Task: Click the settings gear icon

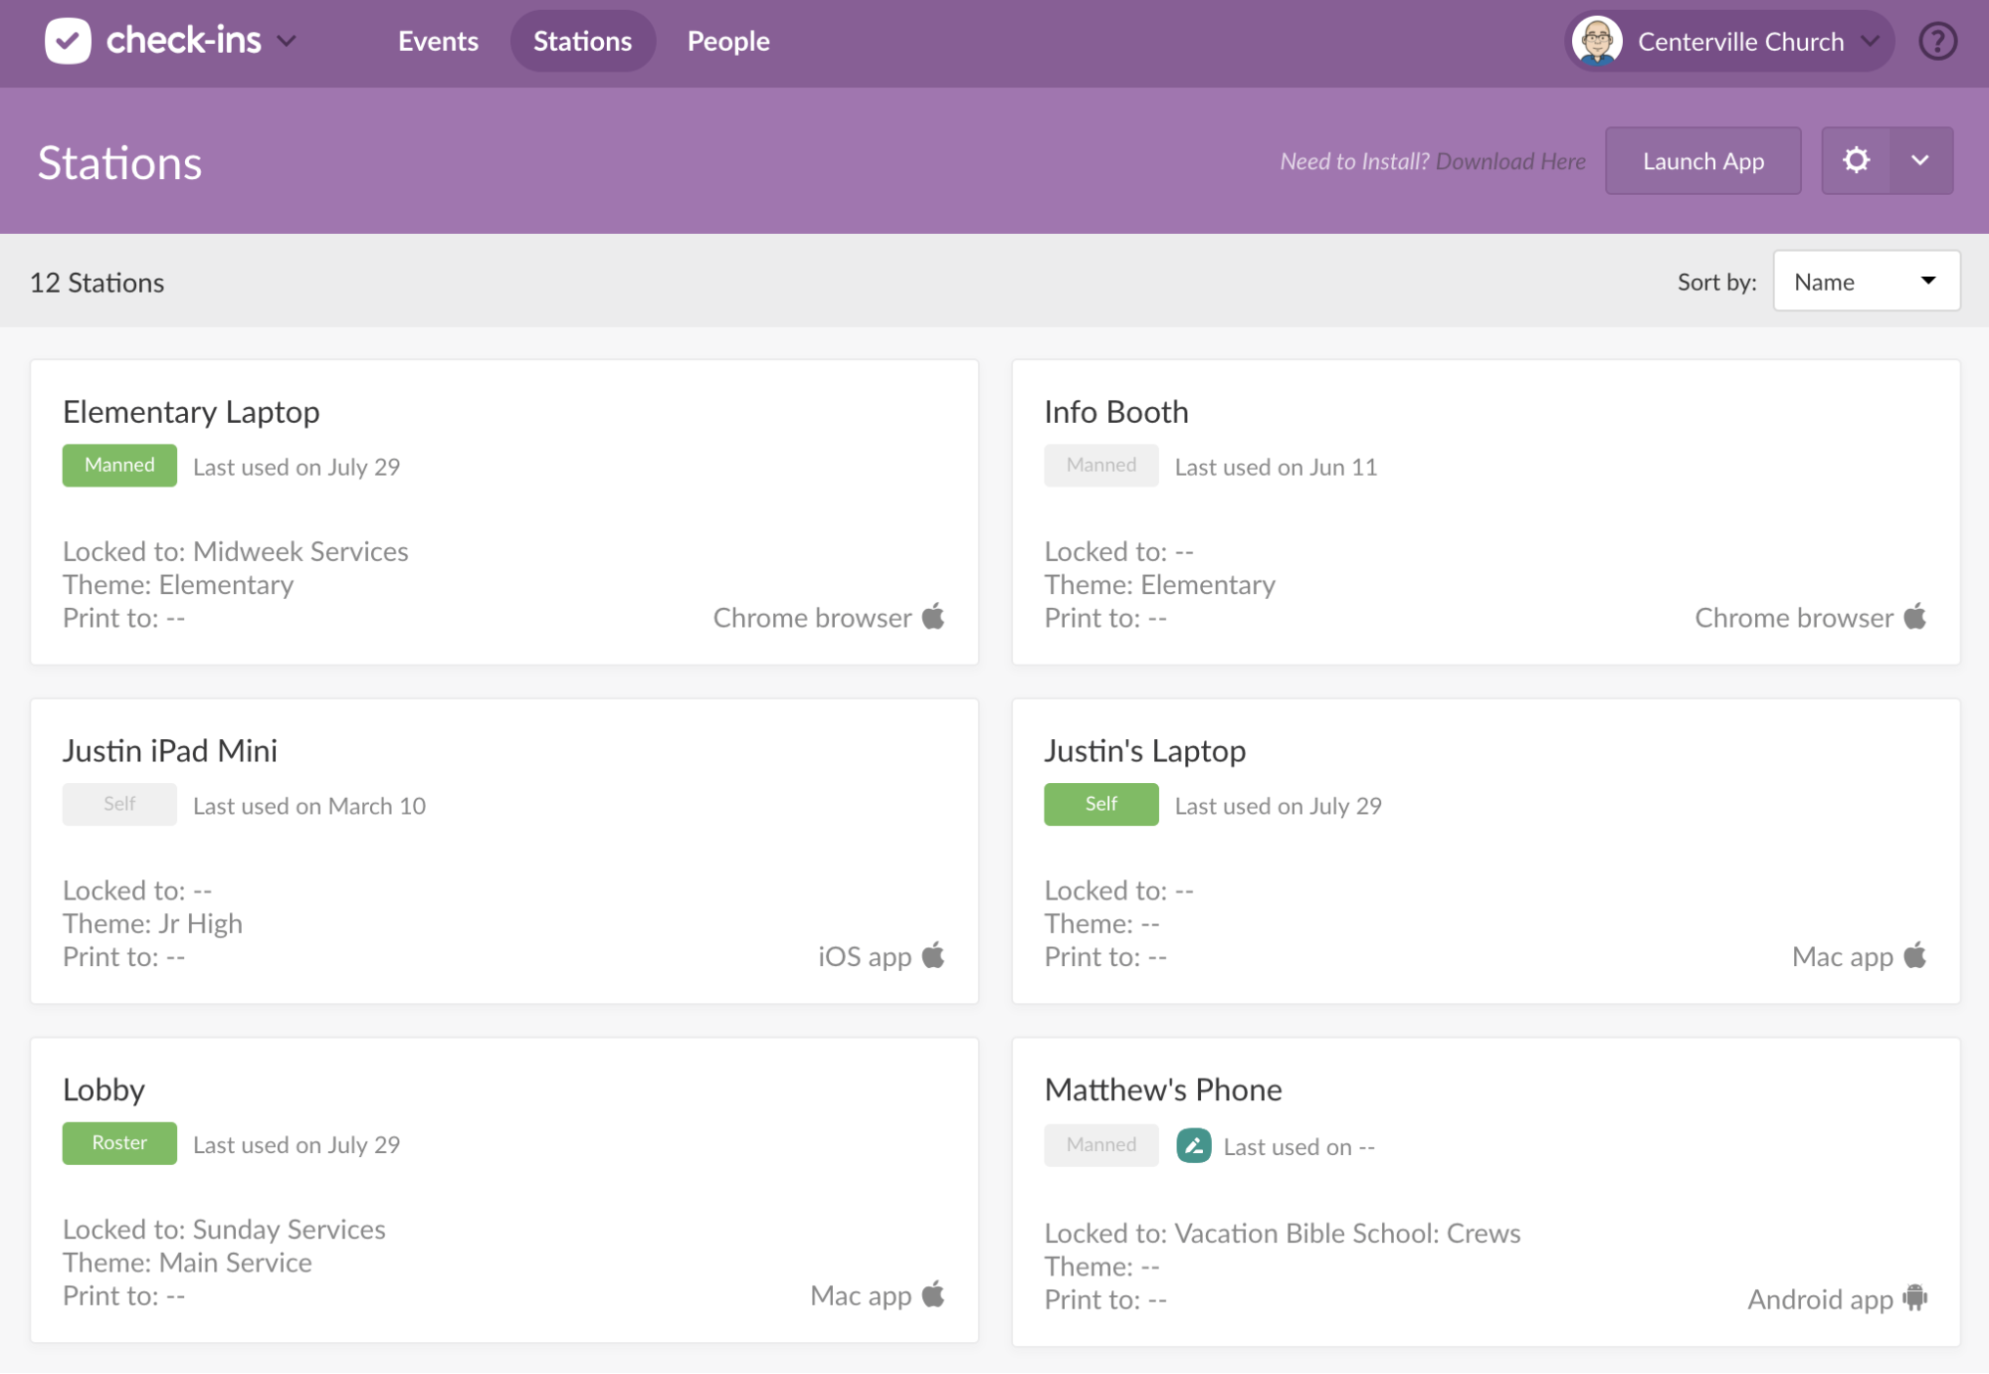Action: 1856,160
